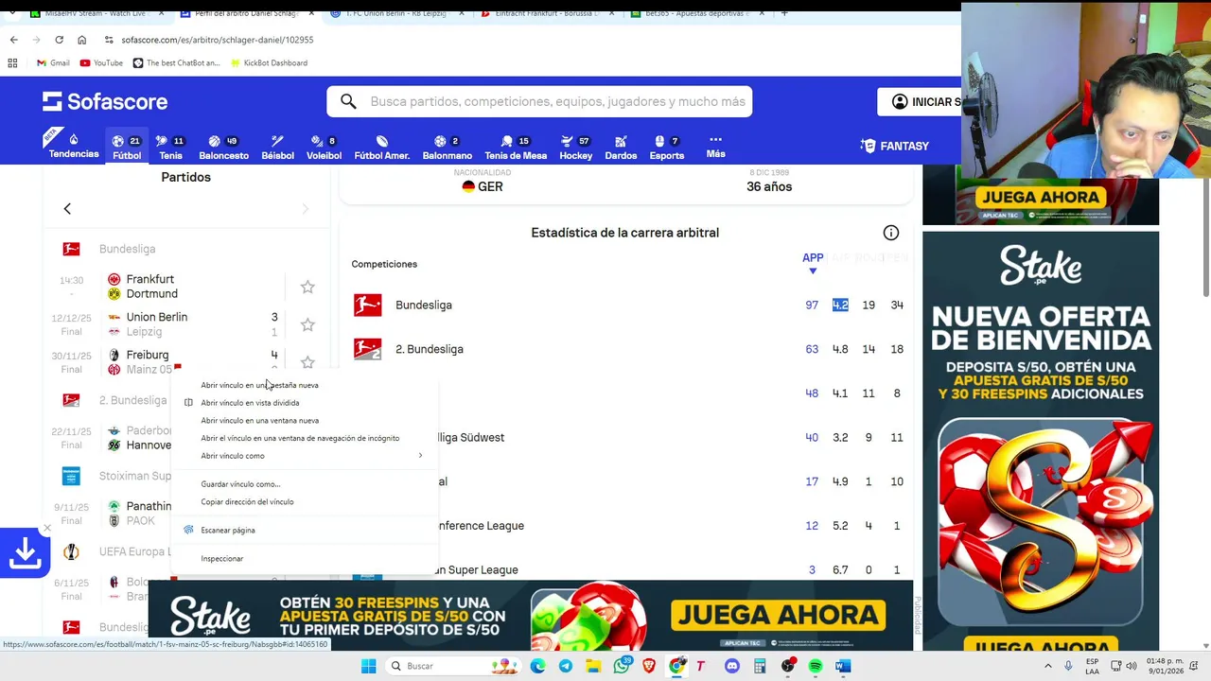The width and height of the screenshot is (1211, 681).
Task: Click the blue download arrow widget
Action: [25, 553]
